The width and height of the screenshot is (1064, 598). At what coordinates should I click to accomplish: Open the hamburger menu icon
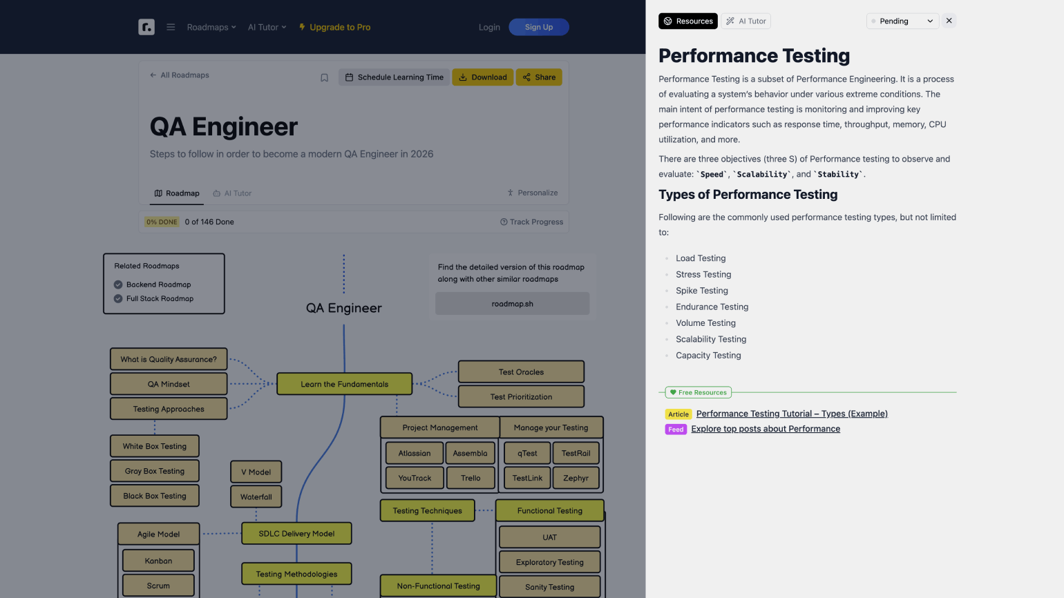(171, 27)
